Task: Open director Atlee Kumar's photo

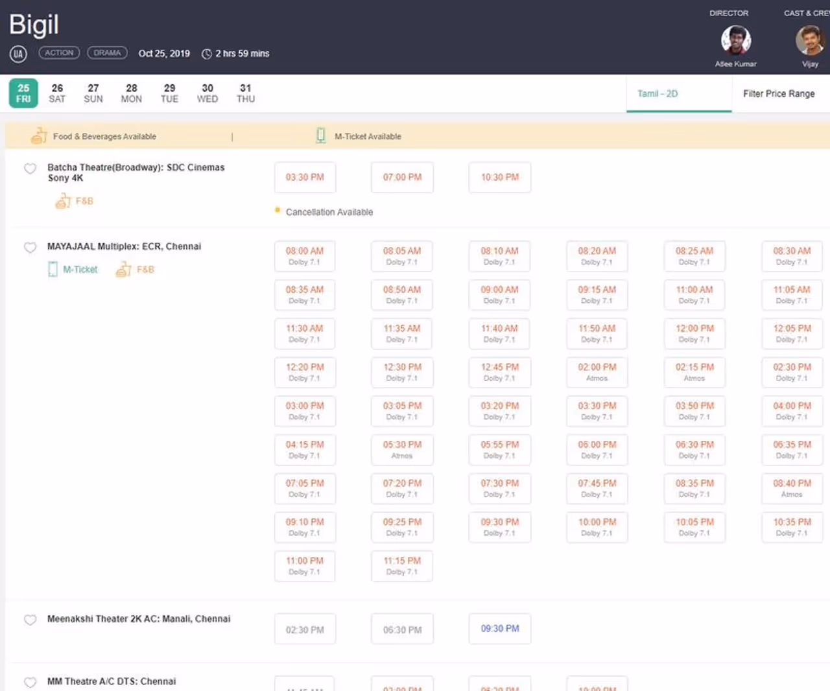Action: [x=736, y=41]
